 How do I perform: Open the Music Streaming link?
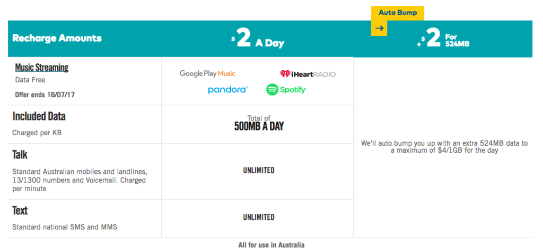[41, 67]
